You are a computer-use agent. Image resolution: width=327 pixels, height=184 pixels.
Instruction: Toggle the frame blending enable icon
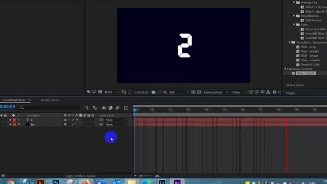coord(110,108)
